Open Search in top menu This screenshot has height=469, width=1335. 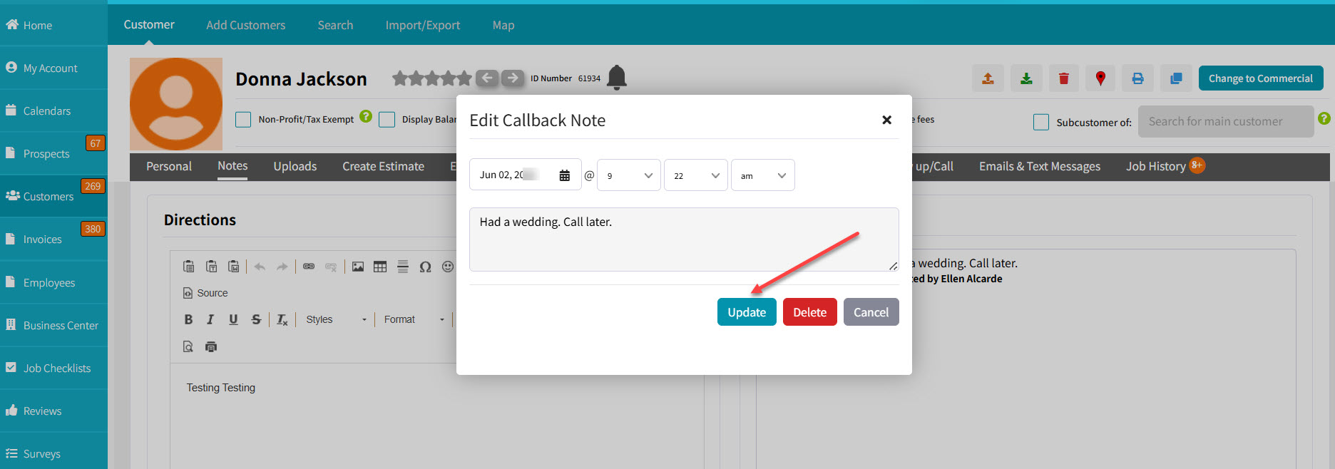pos(335,25)
